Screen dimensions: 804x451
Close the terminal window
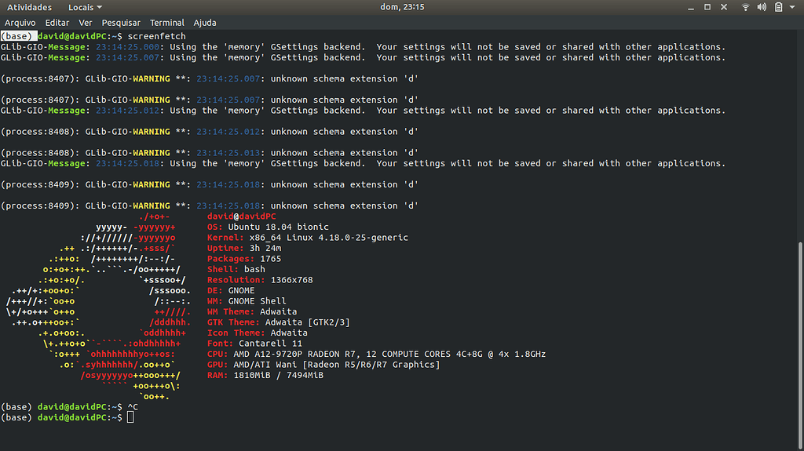coord(723,7)
